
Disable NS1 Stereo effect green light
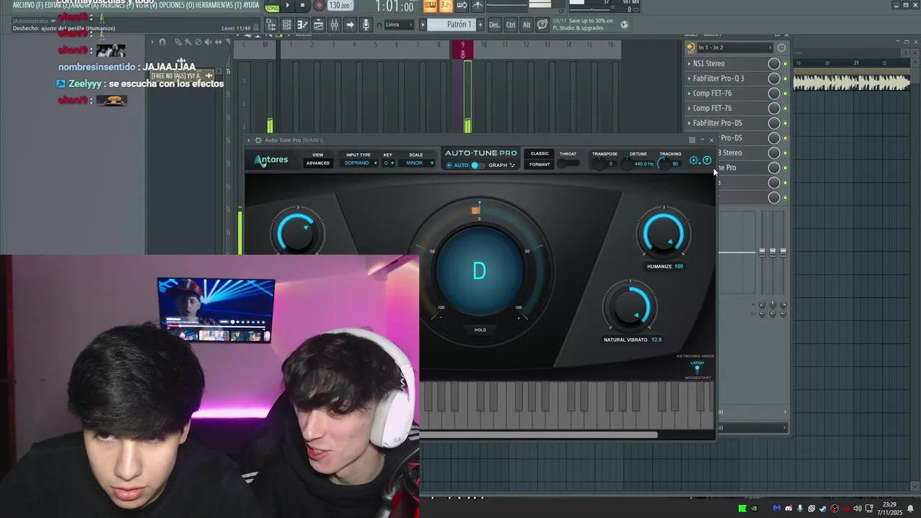click(785, 64)
